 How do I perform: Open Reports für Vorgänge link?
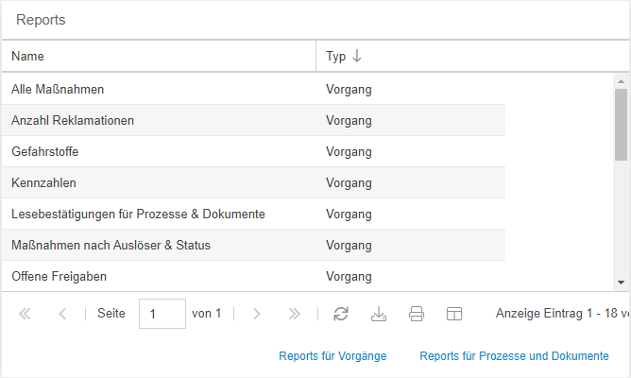[x=334, y=356]
